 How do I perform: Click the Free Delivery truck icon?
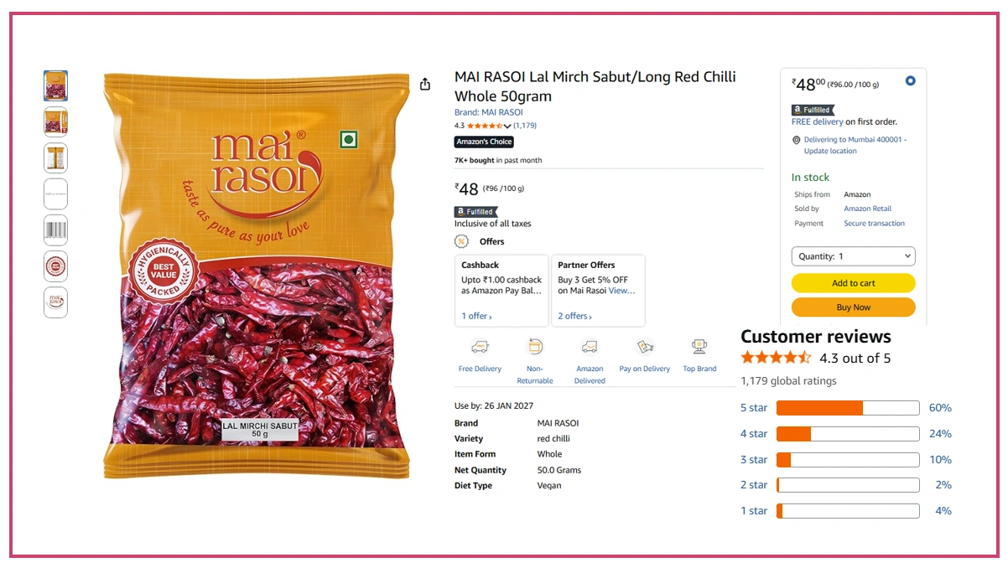coord(480,347)
